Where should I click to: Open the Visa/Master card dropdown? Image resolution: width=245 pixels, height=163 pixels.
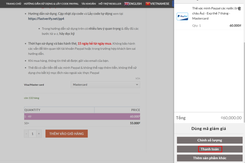coord(105,85)
